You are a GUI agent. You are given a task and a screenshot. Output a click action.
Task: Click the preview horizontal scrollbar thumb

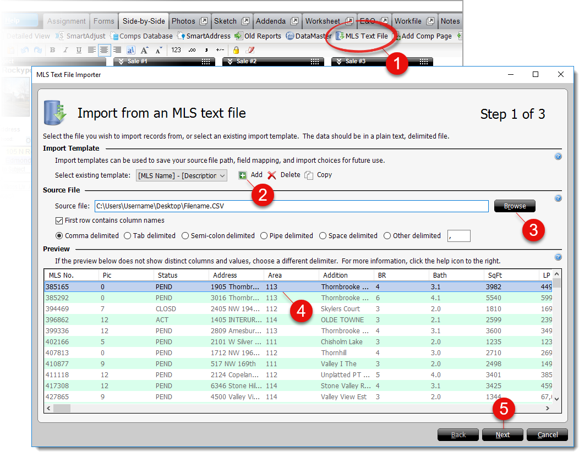62,409
